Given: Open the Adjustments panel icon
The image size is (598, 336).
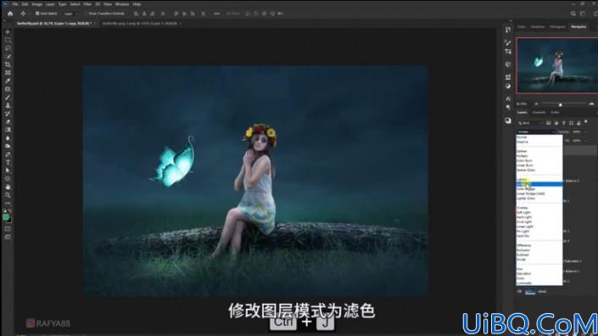Looking at the screenshot, I should pyautogui.click(x=508, y=87).
